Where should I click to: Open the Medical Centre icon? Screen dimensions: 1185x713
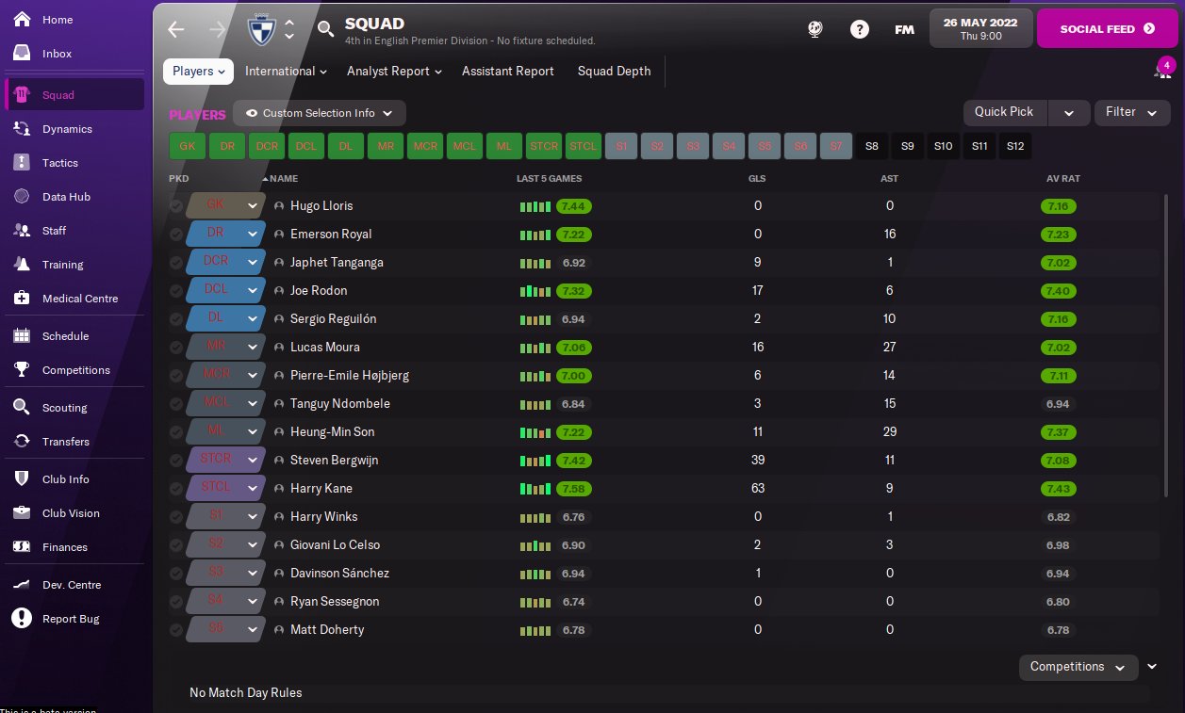coord(22,299)
